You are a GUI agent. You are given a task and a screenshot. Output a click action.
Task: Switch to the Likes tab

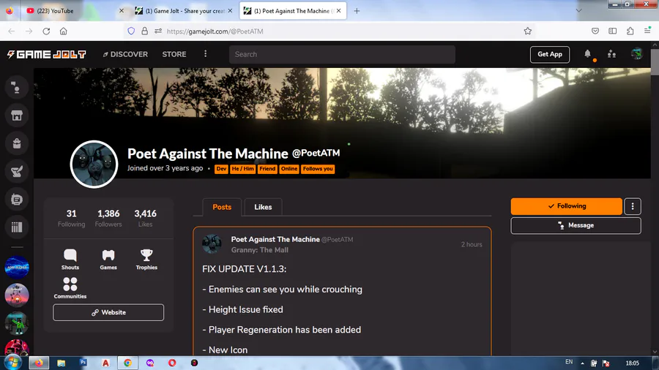click(x=263, y=207)
